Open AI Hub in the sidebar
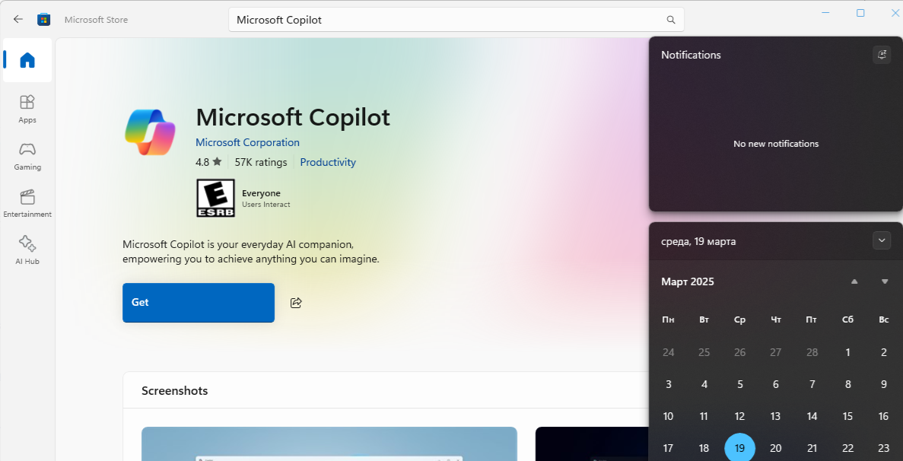The image size is (903, 461). (27, 250)
